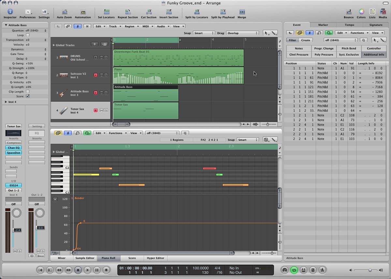Expand the Global Tracks disclosure triangle
This screenshot has width=391, height=279.
(54, 45)
